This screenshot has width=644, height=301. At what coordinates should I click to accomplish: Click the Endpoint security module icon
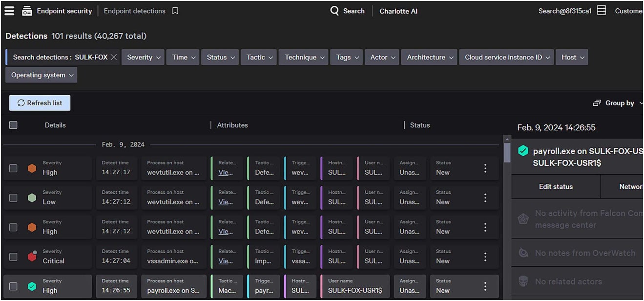pos(27,11)
